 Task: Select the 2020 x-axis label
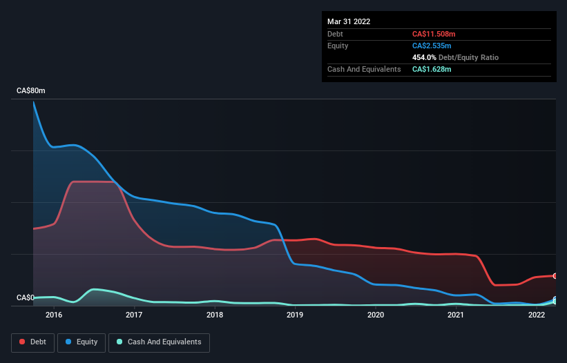tap(376, 315)
